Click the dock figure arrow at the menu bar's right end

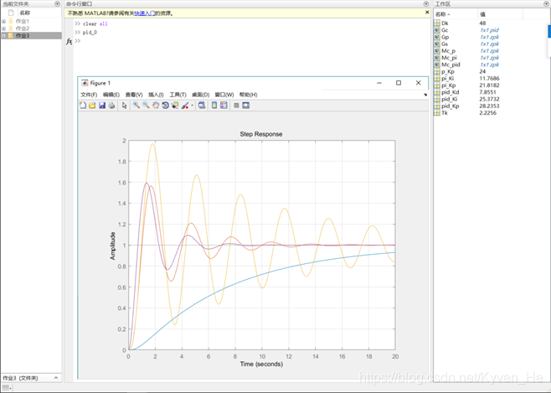point(425,95)
